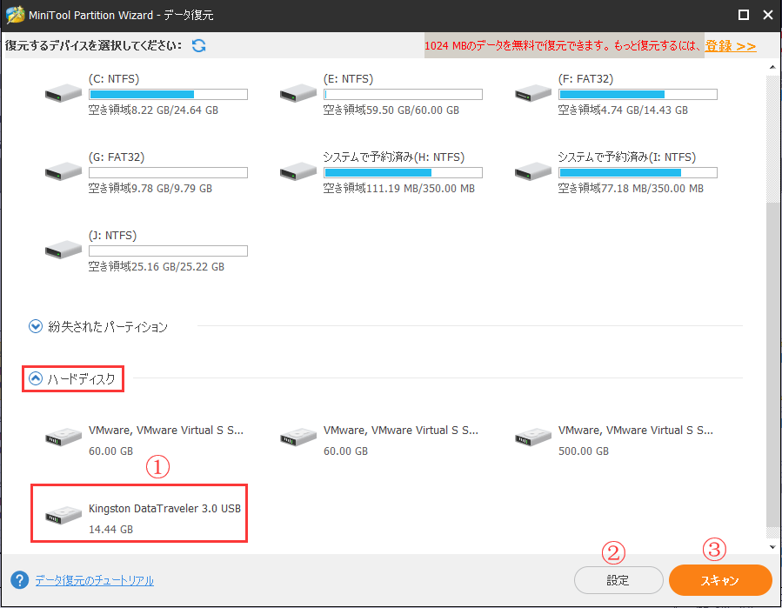Click the (G: FAT32) label

117,157
